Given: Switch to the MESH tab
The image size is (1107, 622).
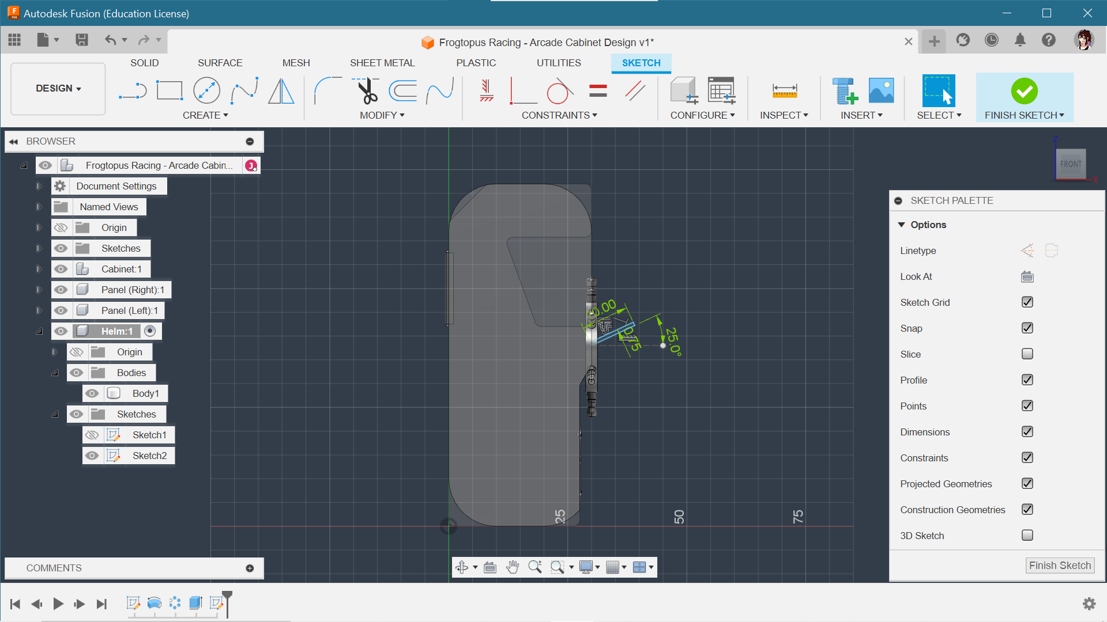Looking at the screenshot, I should point(296,63).
